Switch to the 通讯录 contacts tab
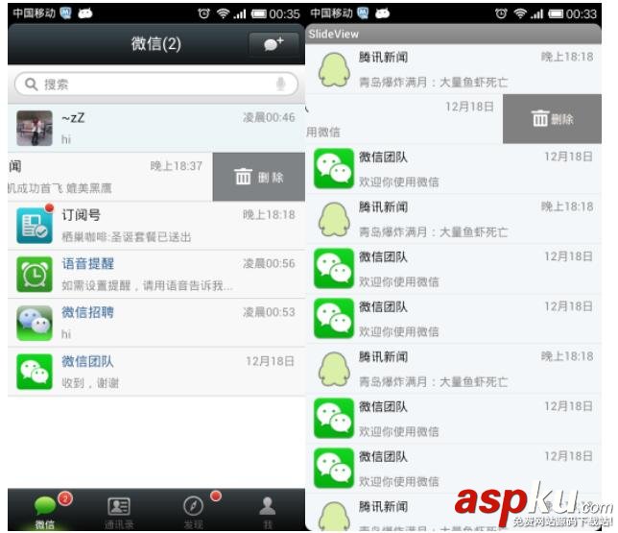 [119, 510]
